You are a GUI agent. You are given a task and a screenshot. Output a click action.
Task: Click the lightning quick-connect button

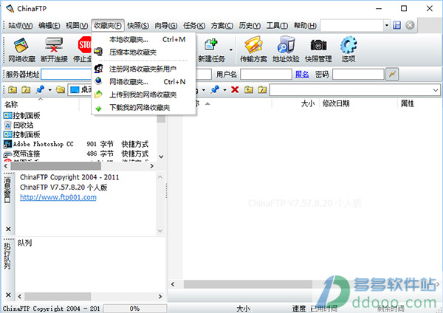(x=392, y=75)
